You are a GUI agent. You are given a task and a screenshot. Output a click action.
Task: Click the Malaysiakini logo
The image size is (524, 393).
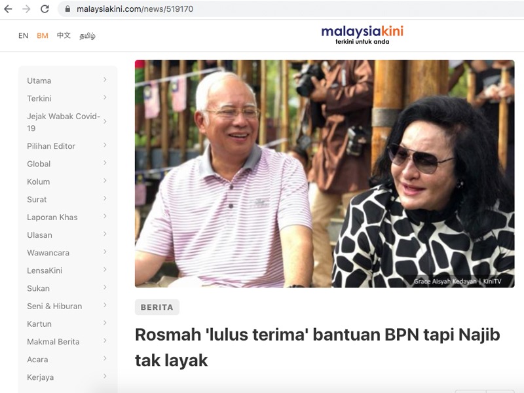point(362,35)
